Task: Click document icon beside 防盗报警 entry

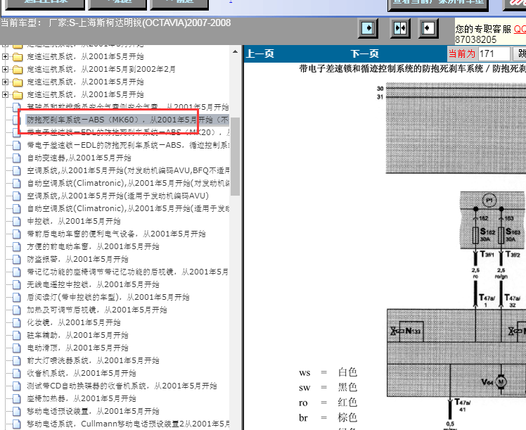Action: tap(16, 259)
